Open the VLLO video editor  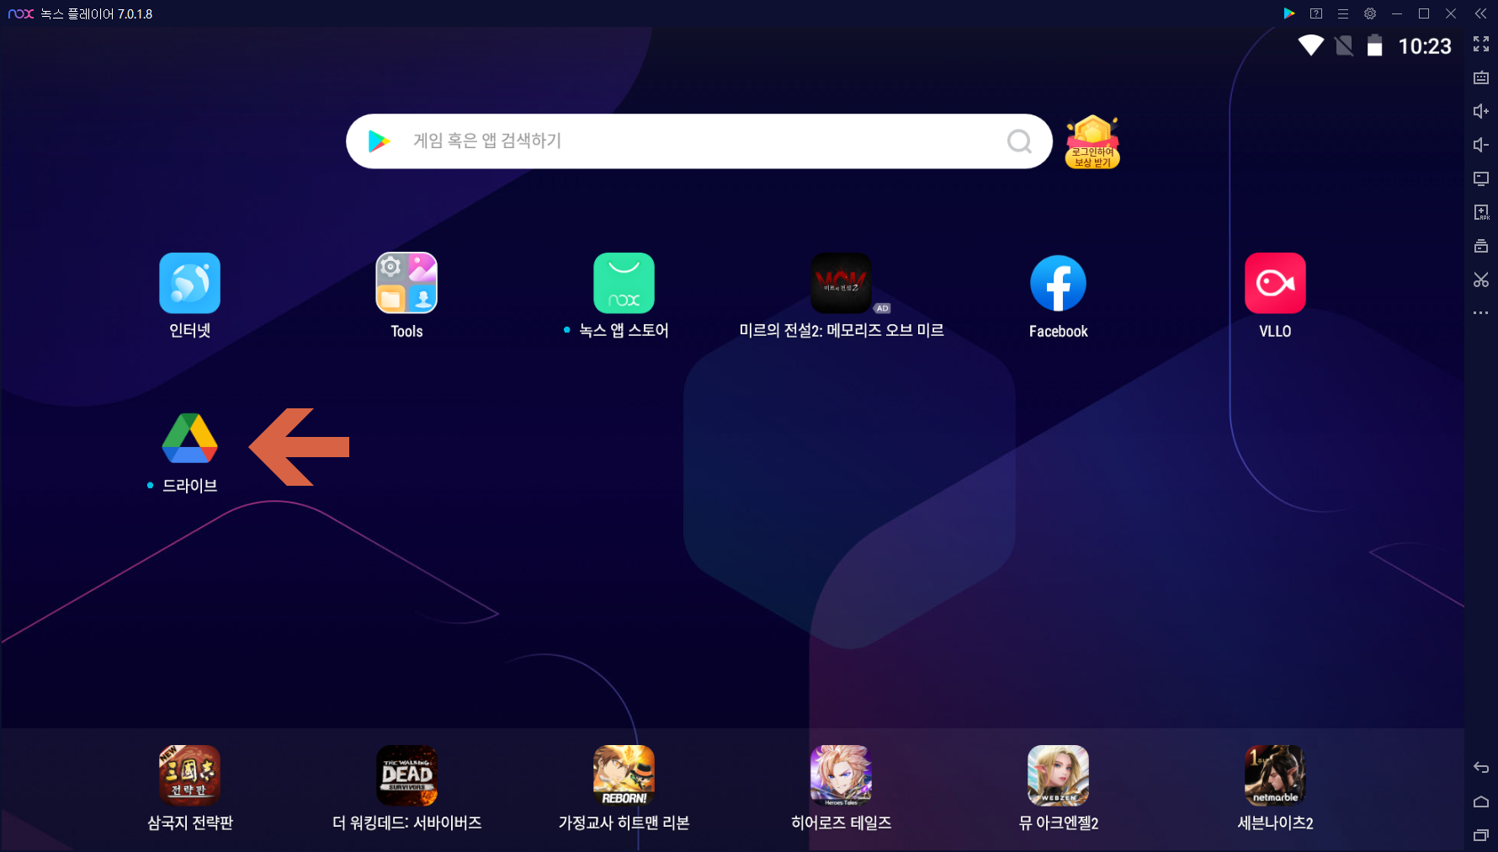(x=1275, y=284)
